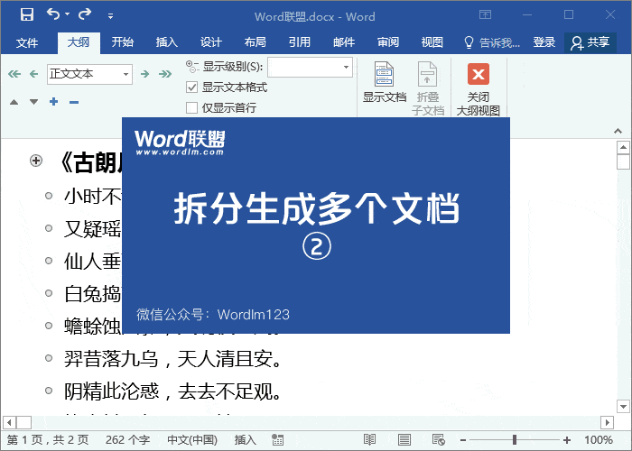Viewport: 632px width, 451px height.
Task: Click the line 阴精此沦惑，去去不足观。
Action: coord(172,391)
